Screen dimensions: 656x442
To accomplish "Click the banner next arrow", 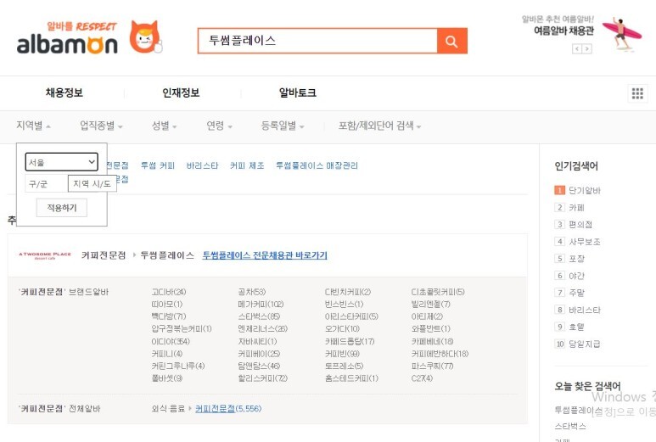I will pyautogui.click(x=586, y=49).
